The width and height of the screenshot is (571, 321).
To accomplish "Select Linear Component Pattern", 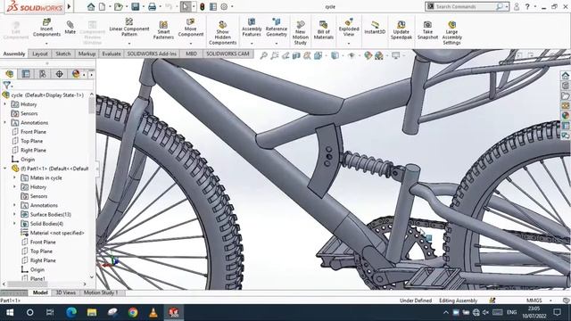I will 128,28.
